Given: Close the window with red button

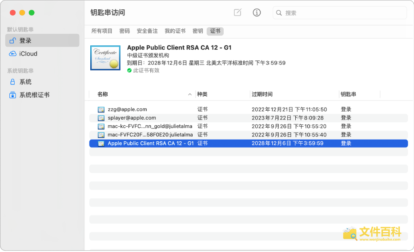Looking at the screenshot, I should point(12,12).
